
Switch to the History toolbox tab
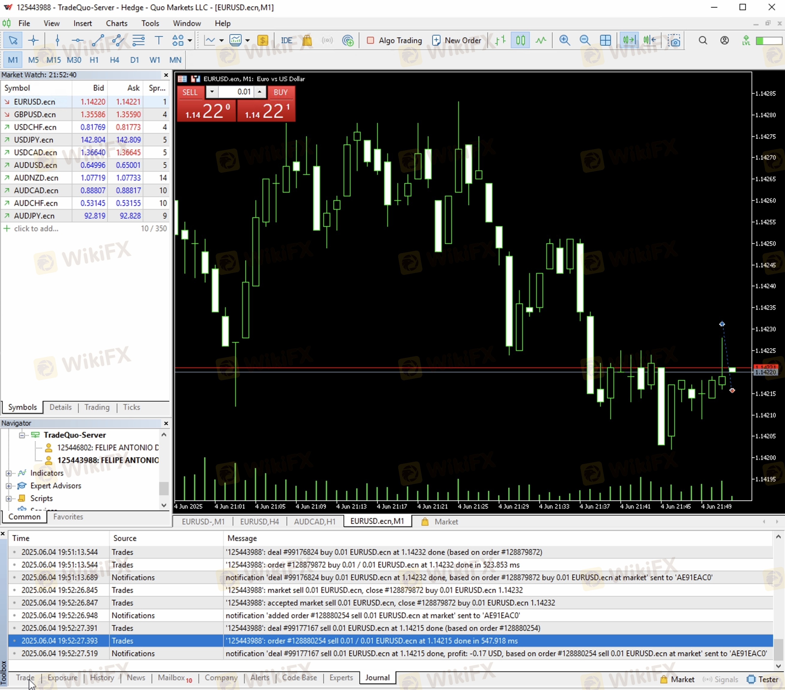[102, 678]
